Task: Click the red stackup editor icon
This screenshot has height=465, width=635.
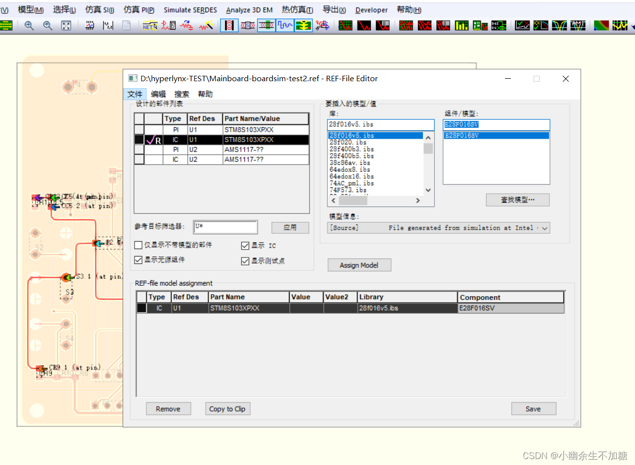Action: 229,25
